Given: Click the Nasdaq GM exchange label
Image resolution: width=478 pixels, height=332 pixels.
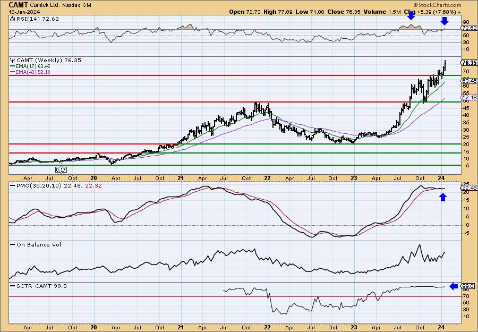Looking at the screenshot, I should point(76,5).
